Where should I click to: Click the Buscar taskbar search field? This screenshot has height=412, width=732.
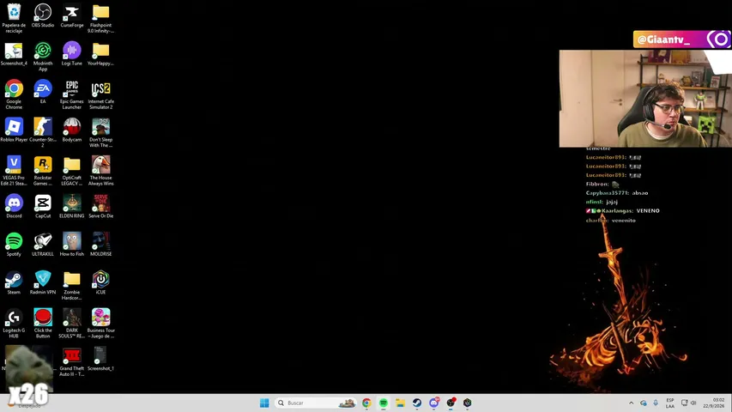[316, 403]
